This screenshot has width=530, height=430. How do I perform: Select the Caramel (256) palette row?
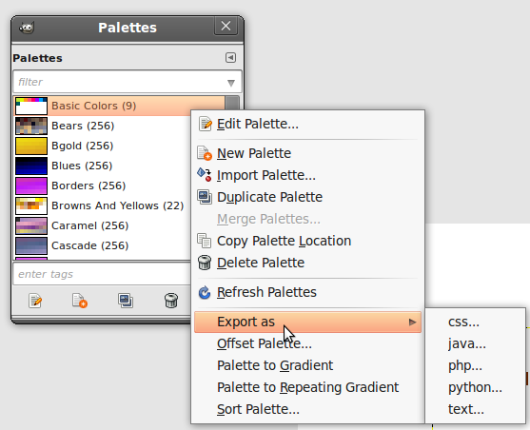point(102,225)
